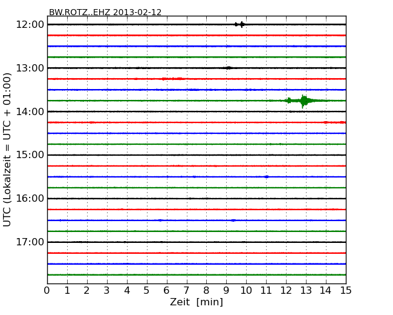
Task: Click x-axis tick label 3
Action: point(107,291)
